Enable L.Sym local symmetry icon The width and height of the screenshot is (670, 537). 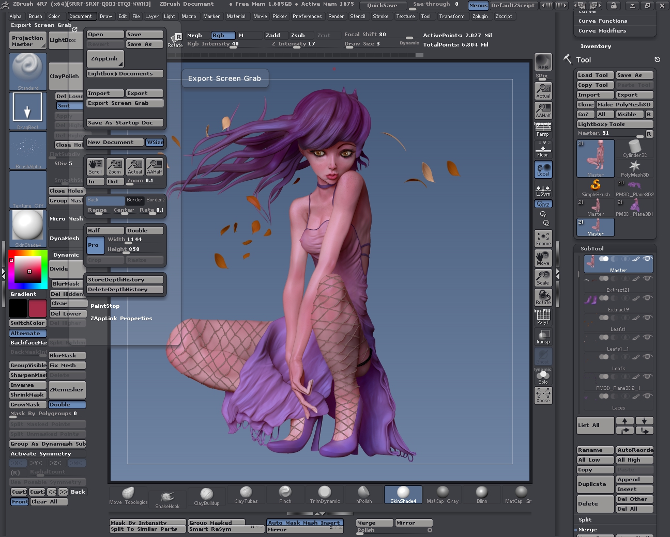543,190
